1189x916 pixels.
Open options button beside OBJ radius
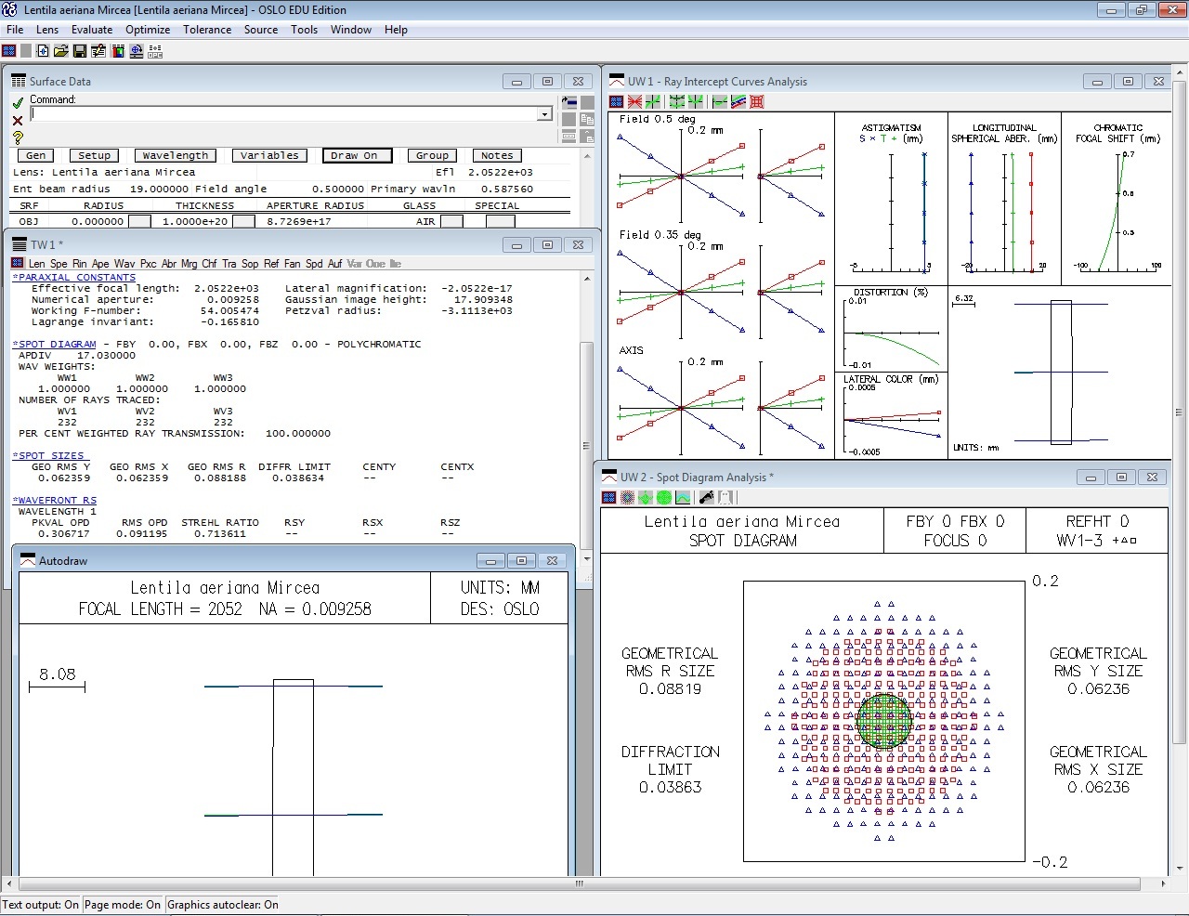click(x=139, y=221)
